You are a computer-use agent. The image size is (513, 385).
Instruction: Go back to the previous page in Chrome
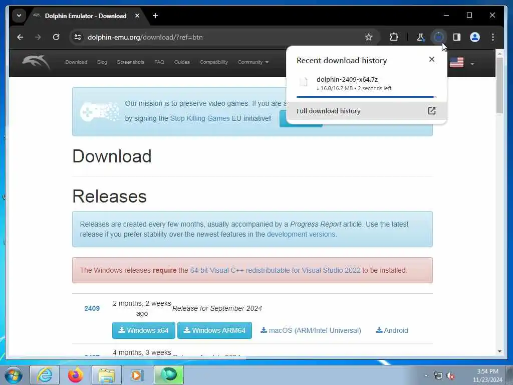coord(20,37)
